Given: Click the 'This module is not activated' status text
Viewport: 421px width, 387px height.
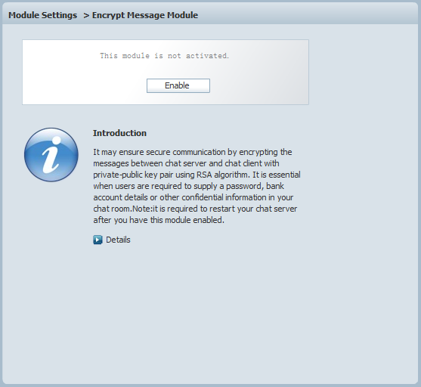Looking at the screenshot, I should tap(164, 56).
